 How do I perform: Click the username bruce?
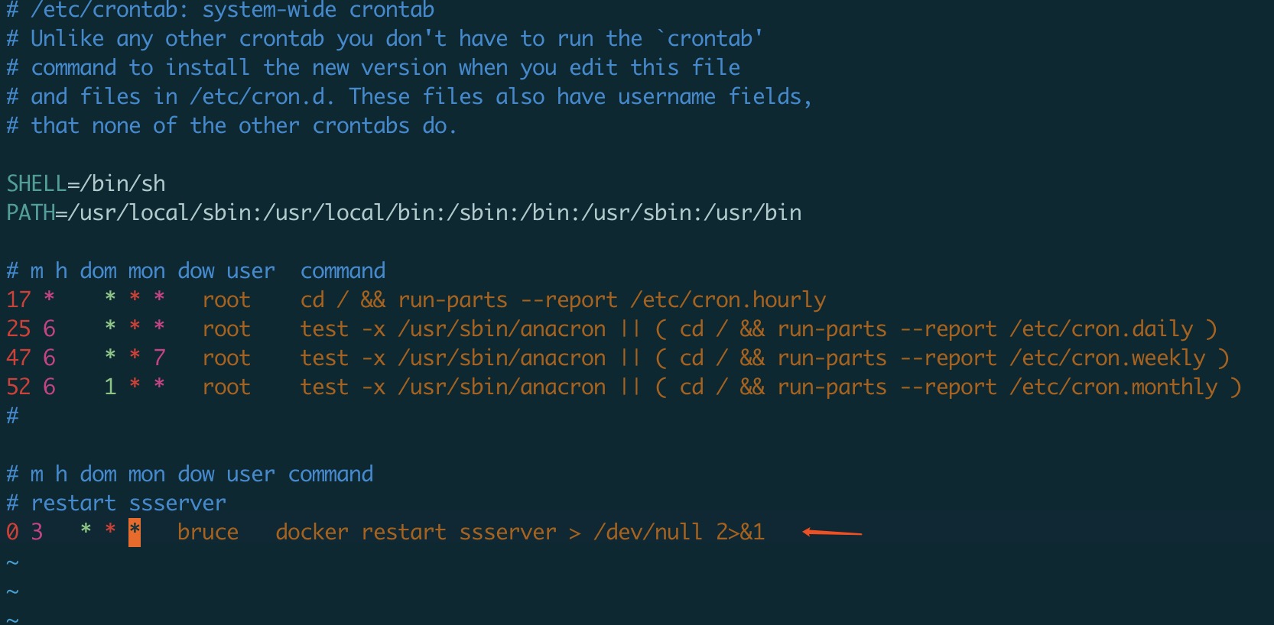coord(208,532)
